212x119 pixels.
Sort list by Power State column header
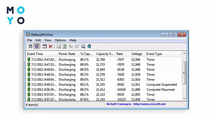pyautogui.click(x=67, y=54)
